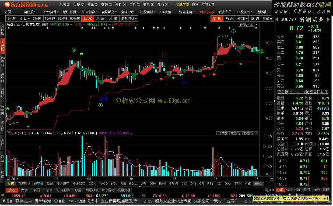Open F10资料 sidebar panel
The height and width of the screenshot is (206, 333).
[x=3, y=62]
